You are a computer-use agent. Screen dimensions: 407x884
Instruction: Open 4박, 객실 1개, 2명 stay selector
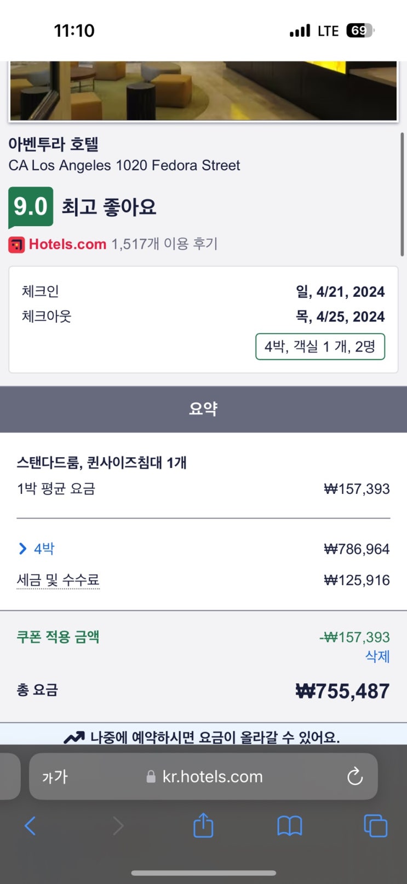320,347
